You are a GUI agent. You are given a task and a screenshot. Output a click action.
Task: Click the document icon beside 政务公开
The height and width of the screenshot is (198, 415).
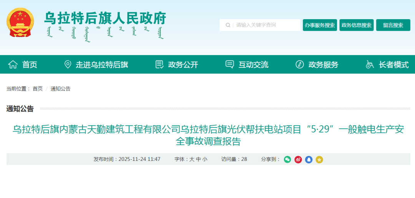159,64
